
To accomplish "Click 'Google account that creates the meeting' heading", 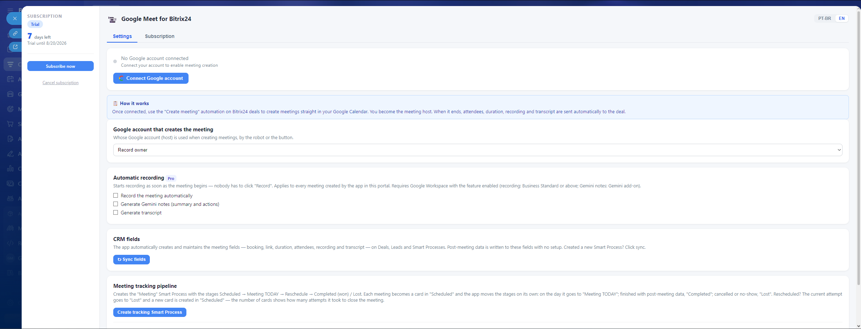I will pos(163,130).
